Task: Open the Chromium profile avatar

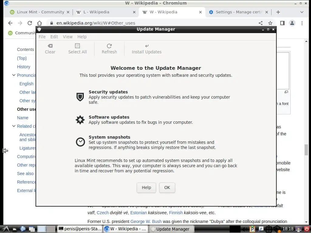Action: click(292, 23)
